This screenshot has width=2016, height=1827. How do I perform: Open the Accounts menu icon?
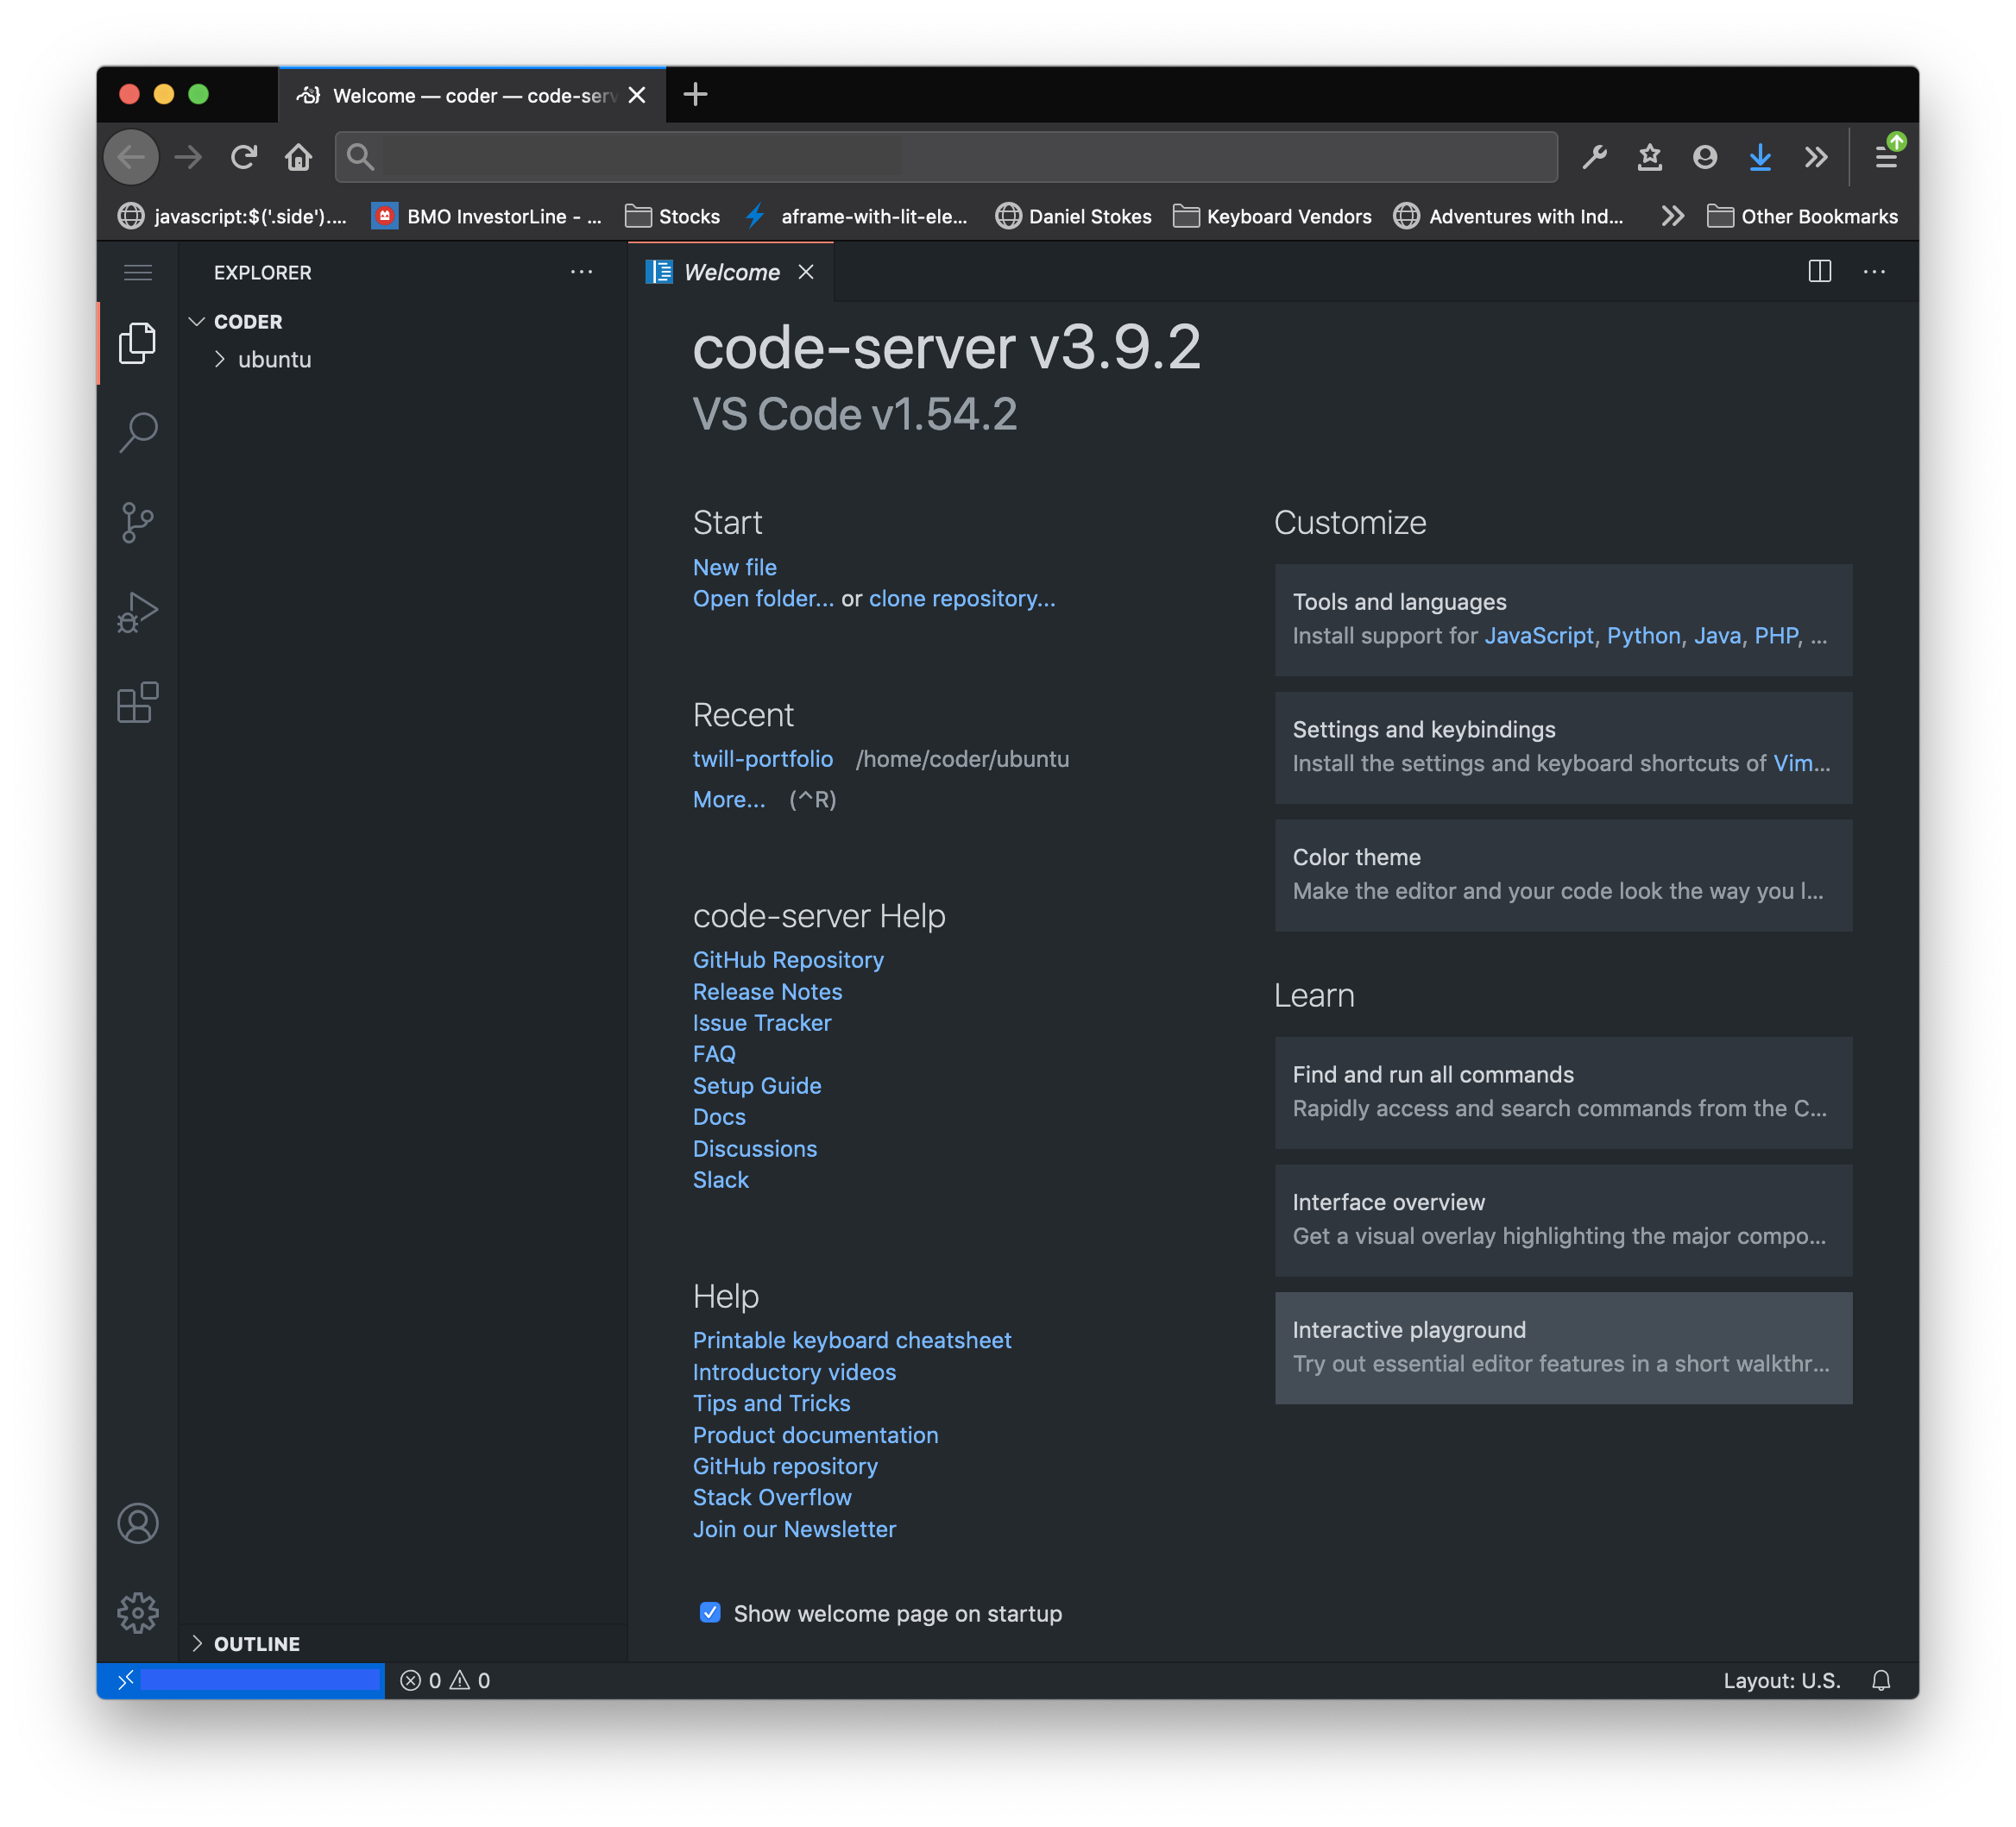[x=138, y=1522]
